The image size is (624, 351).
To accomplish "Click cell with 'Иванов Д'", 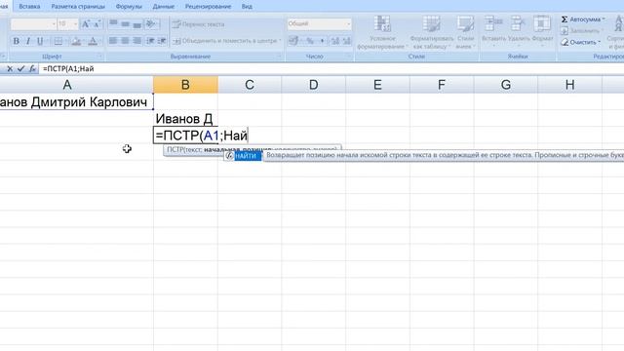I will 185,119.
